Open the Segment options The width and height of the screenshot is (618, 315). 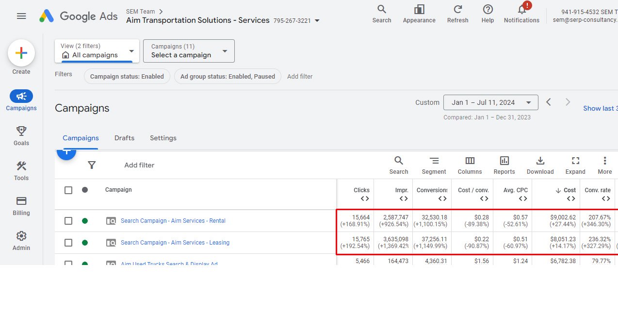point(434,165)
